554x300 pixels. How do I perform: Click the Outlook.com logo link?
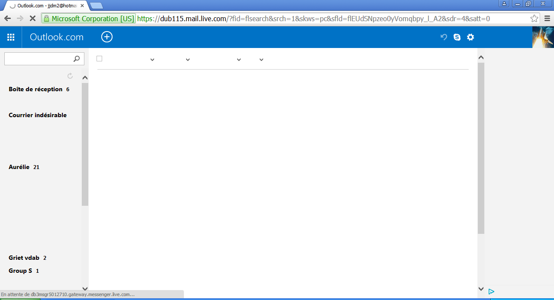(x=57, y=37)
